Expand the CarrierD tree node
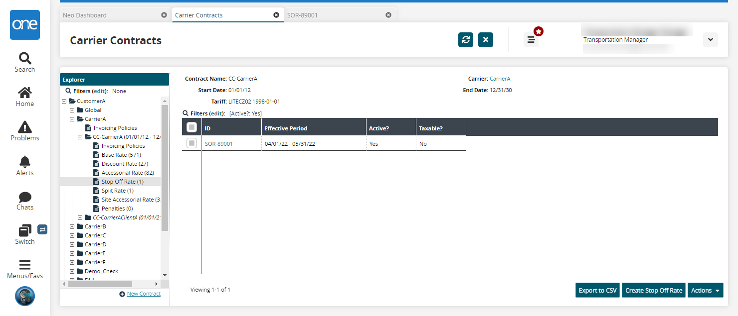Viewport: 738px width, 316px height. 72,244
